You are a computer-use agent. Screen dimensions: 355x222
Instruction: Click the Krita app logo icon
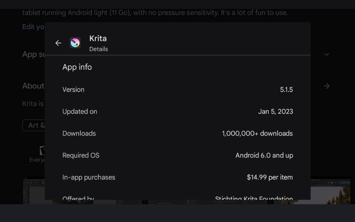(x=75, y=43)
